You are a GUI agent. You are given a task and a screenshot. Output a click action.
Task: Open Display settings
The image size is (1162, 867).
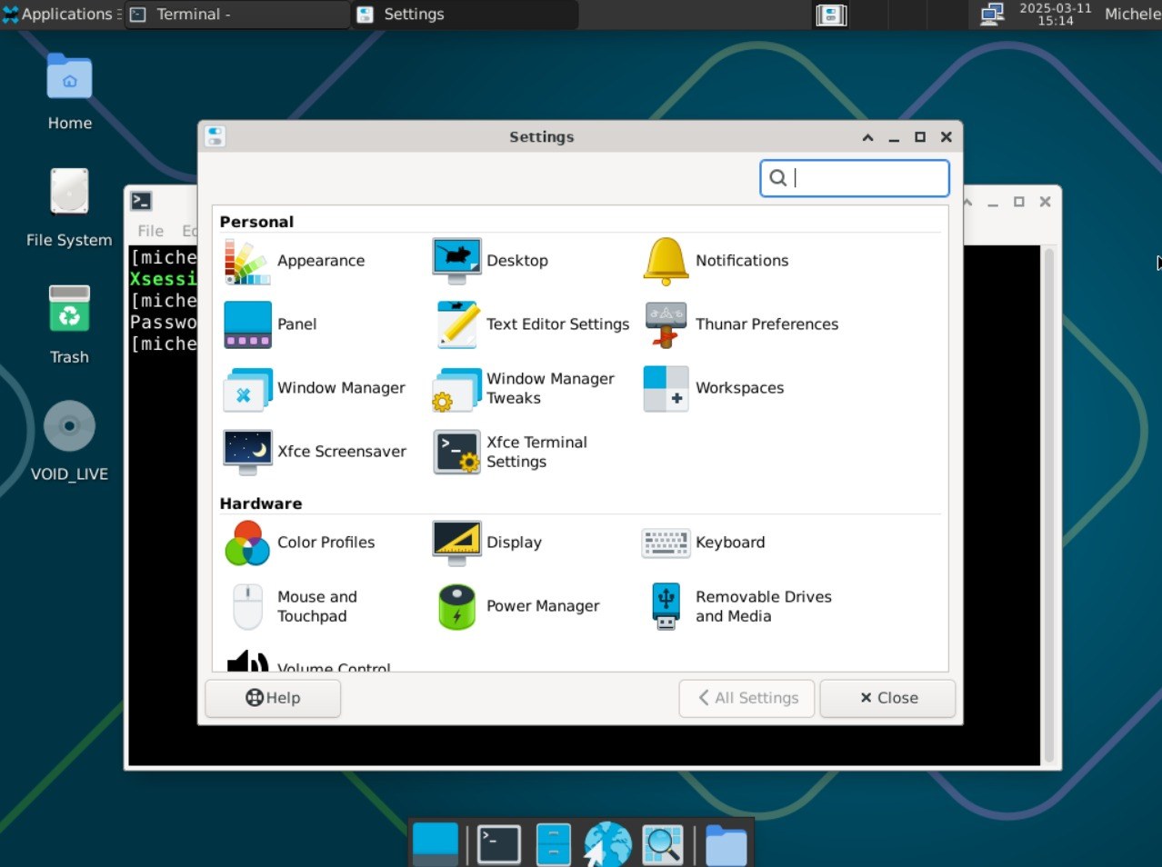pos(487,543)
